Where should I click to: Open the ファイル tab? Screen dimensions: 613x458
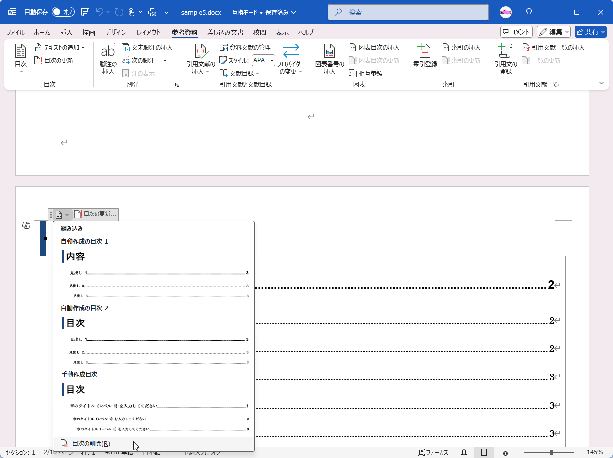[15, 32]
